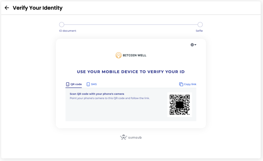Click the globe language icon
263x161 pixels.
[x=192, y=45]
